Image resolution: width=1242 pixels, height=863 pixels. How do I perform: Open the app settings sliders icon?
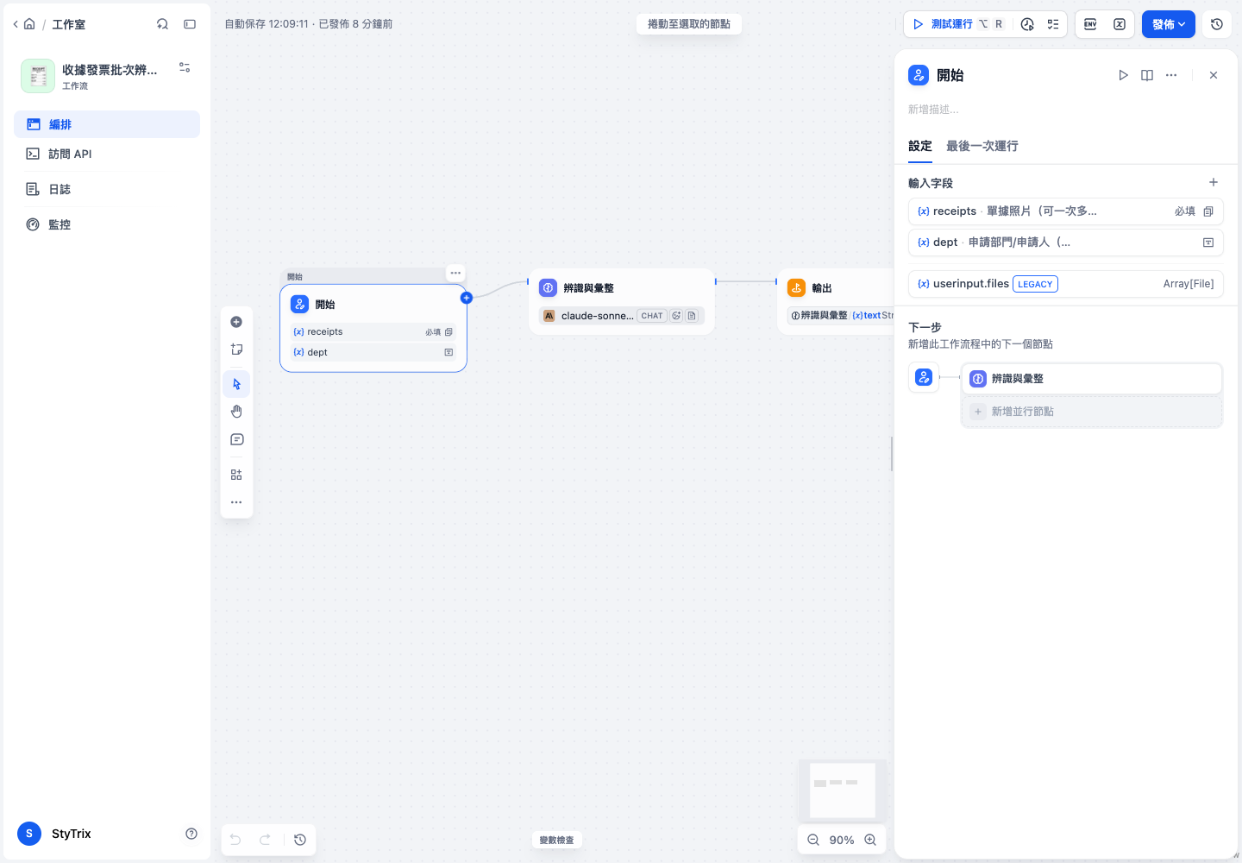coord(185,67)
